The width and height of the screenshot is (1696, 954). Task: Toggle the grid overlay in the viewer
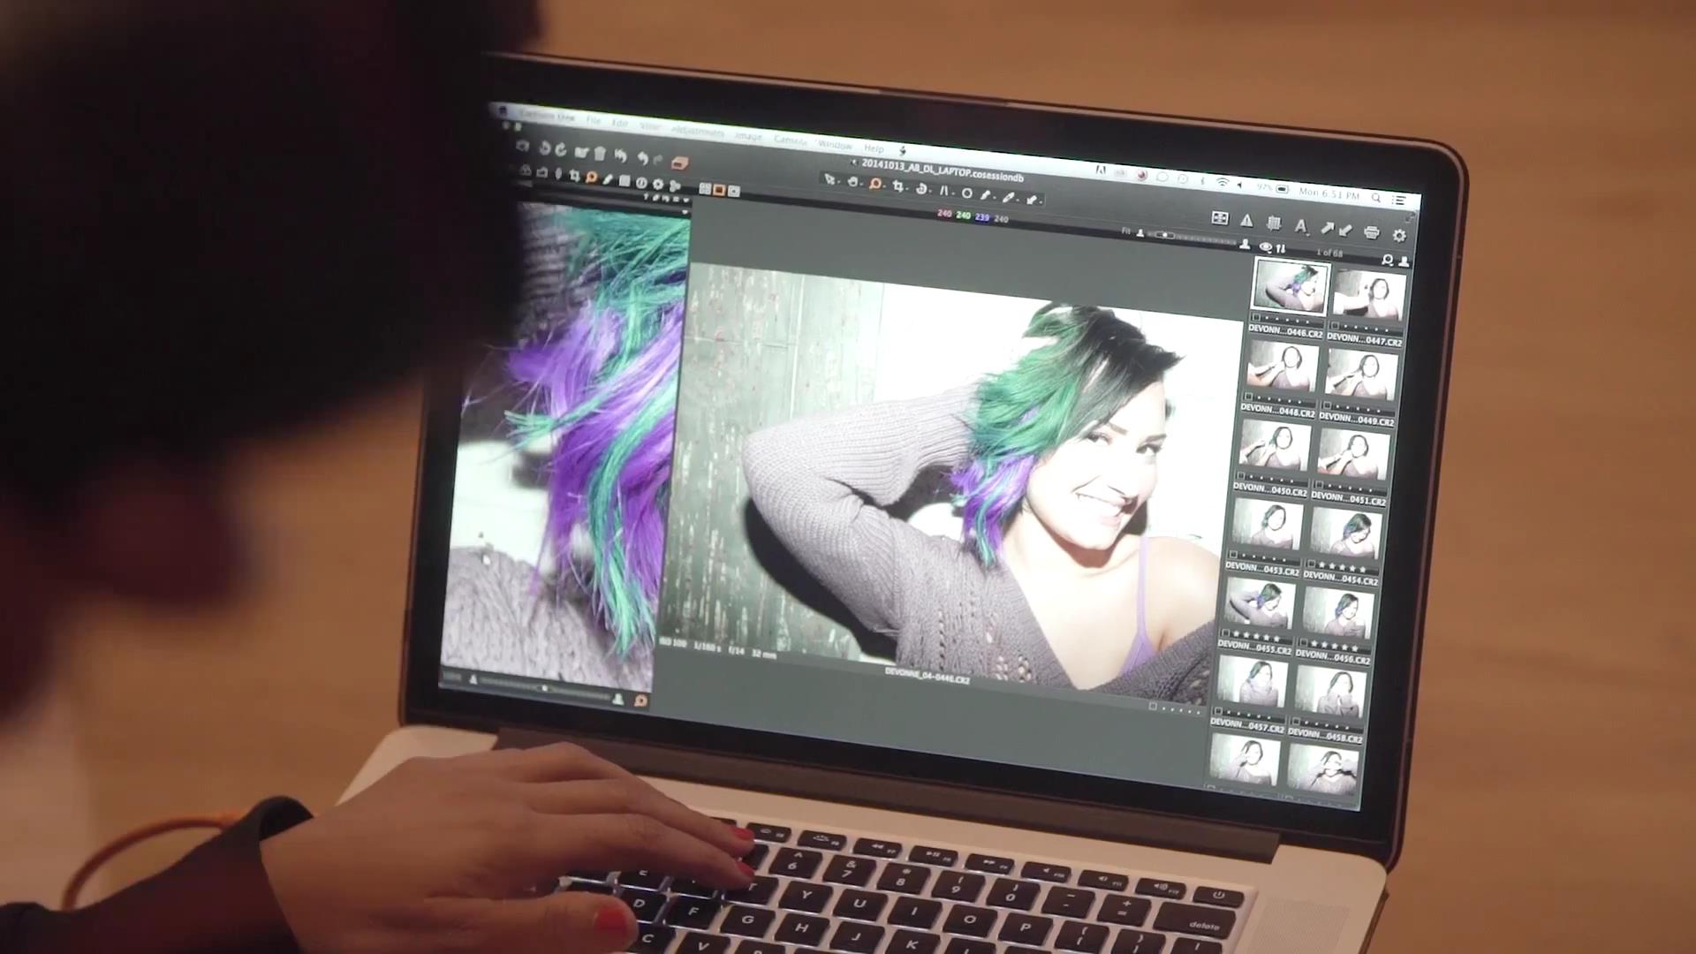(1273, 223)
